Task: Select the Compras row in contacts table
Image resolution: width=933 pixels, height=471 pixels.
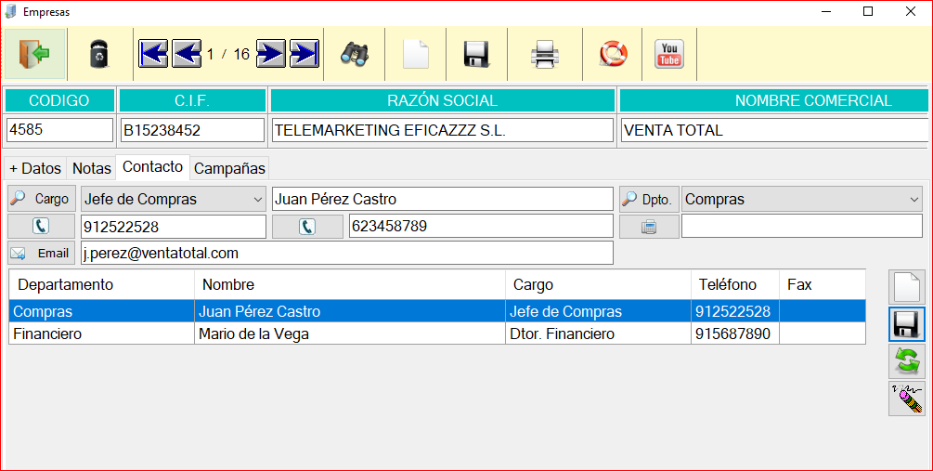Action: click(x=437, y=311)
